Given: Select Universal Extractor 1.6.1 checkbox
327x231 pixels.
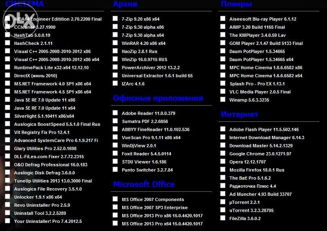Looking at the screenshot, I should 115,75.
